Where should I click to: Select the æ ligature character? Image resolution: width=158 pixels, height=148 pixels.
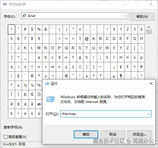pos(39,104)
